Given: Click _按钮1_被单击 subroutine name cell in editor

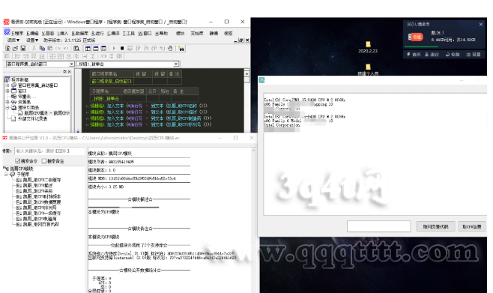Looking at the screenshot, I should tap(106, 98).
